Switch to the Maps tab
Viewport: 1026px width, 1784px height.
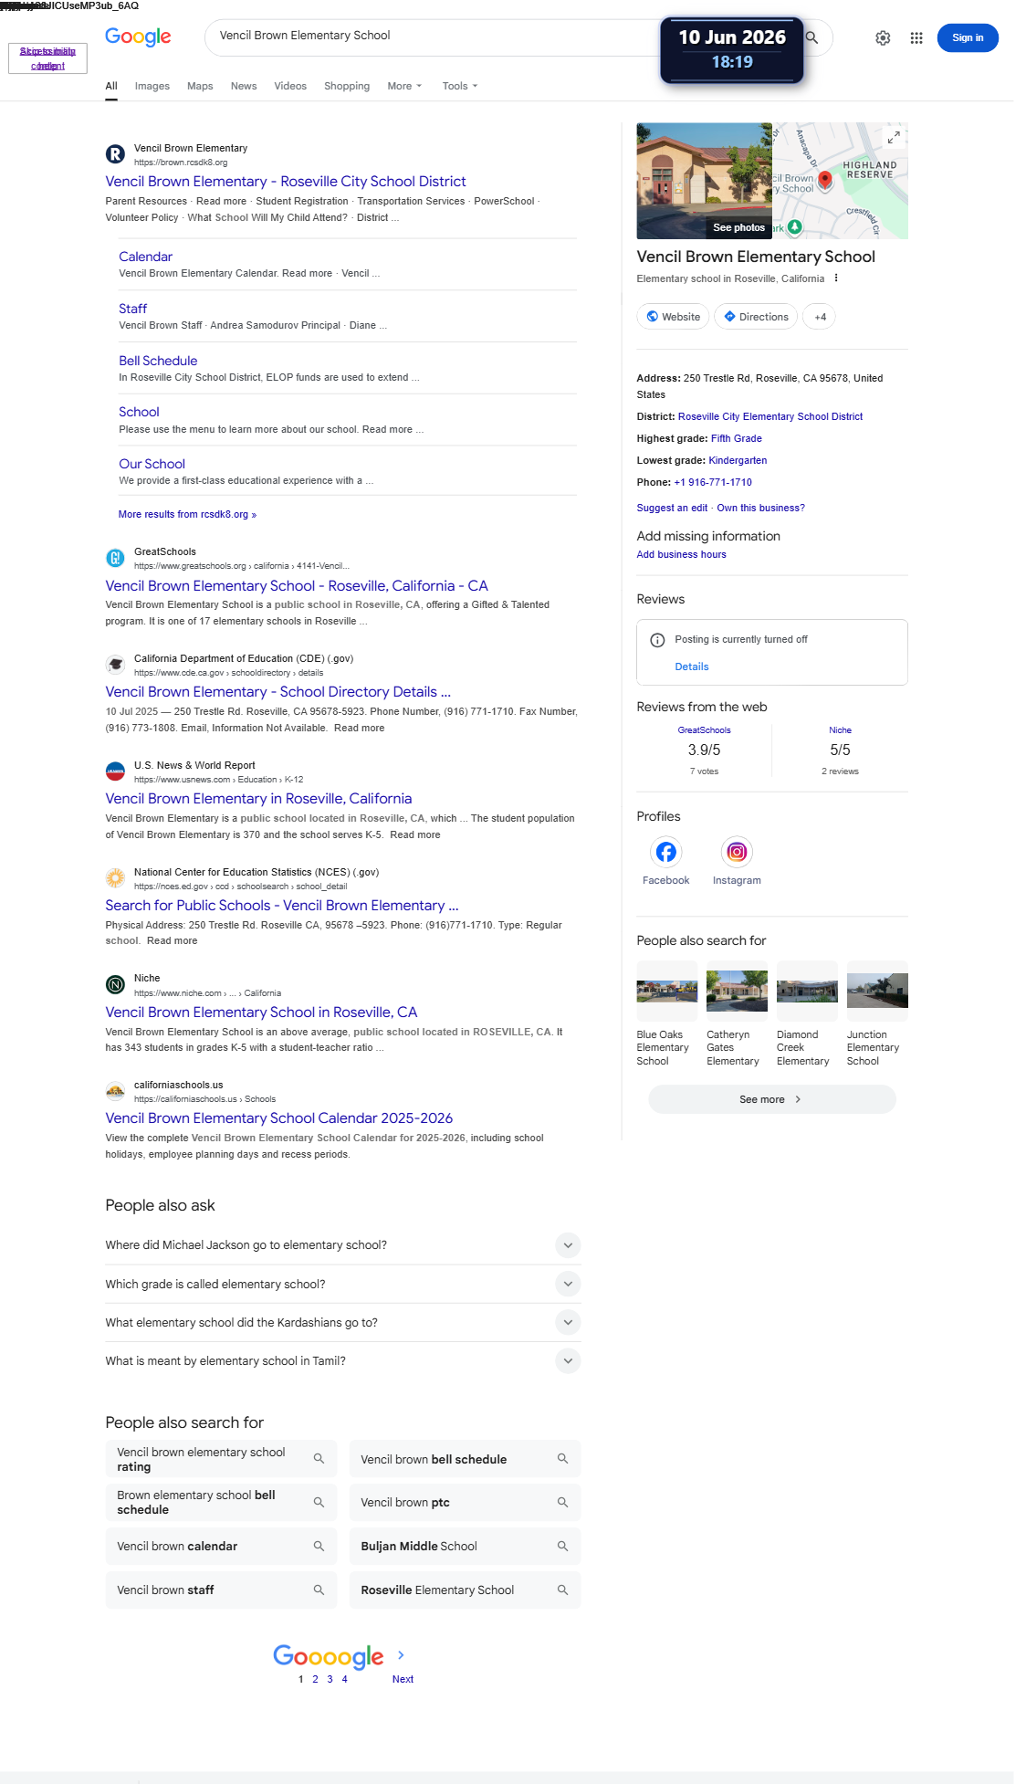tap(200, 86)
